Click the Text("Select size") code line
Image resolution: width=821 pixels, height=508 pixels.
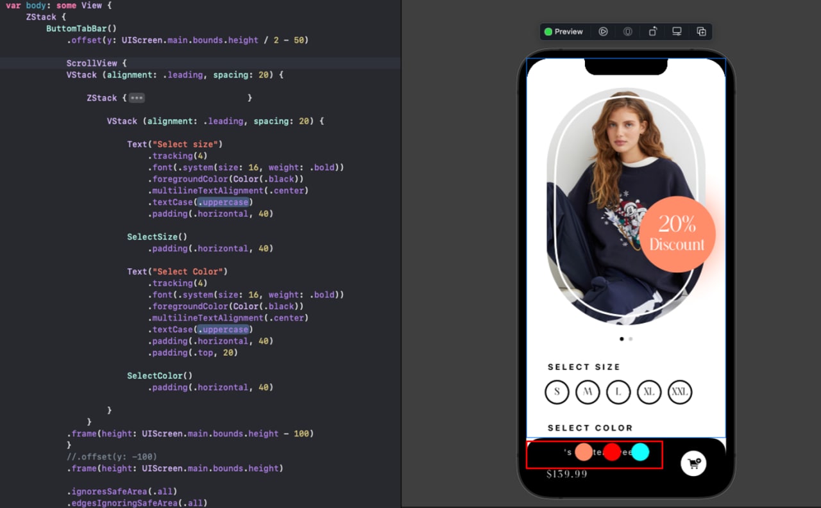[175, 144]
